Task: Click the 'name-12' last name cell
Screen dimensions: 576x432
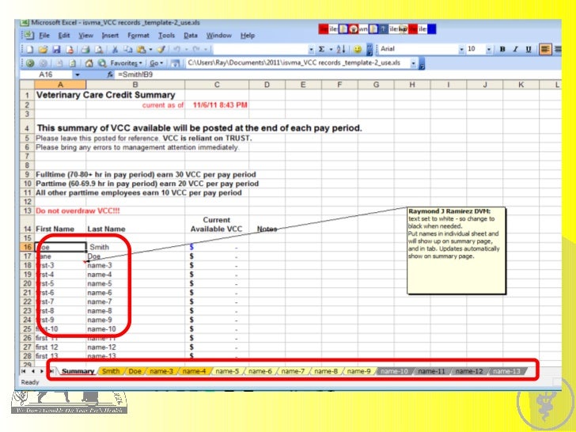Action: [x=135, y=347]
